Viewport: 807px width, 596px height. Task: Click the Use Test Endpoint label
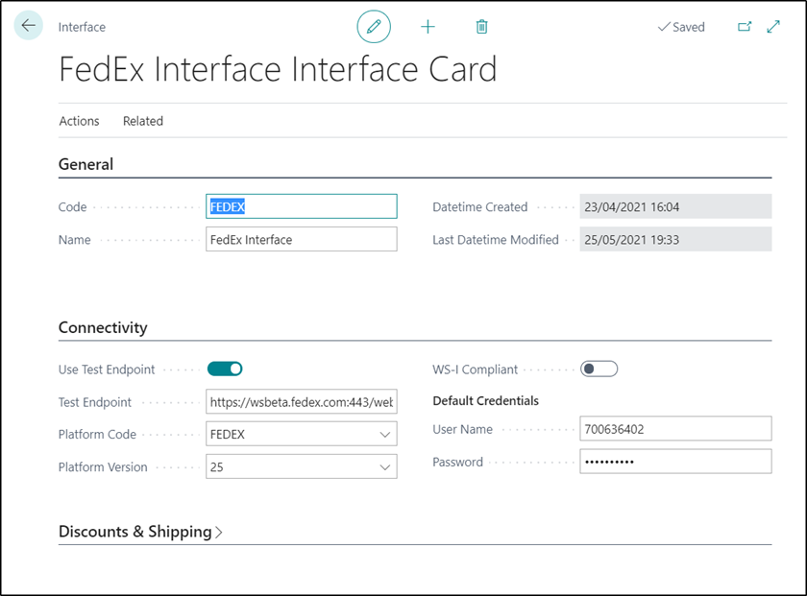click(x=107, y=370)
